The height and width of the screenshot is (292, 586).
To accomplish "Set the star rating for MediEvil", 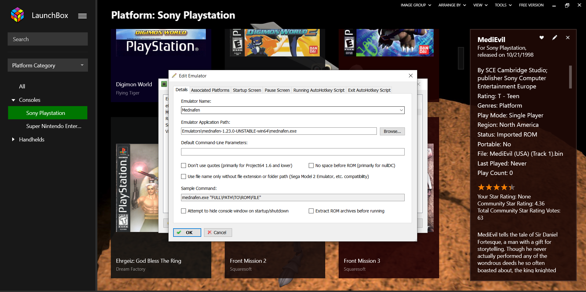I will (x=496, y=187).
